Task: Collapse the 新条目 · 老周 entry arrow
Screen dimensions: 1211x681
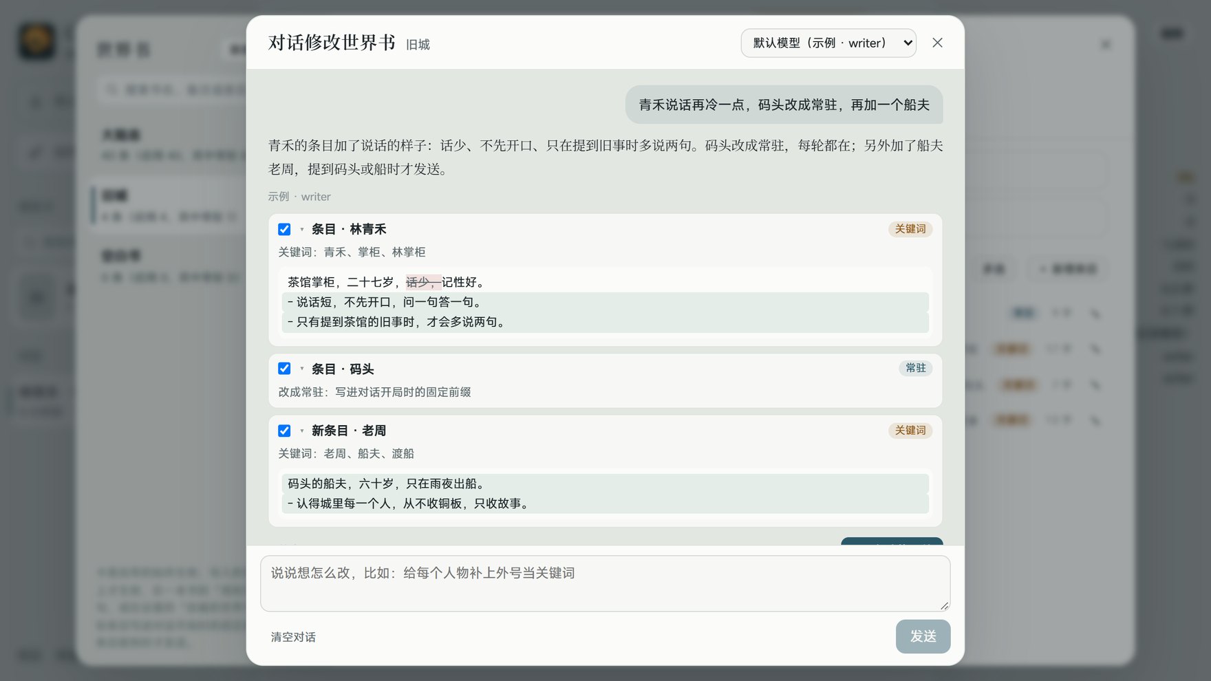Action: [301, 431]
